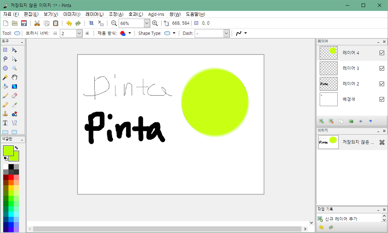Screen dimensions: 388x233
Task: Click the primary color swatch
Action: [8, 150]
